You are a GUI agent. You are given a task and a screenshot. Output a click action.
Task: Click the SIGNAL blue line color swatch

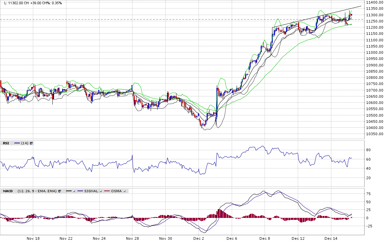(80, 191)
